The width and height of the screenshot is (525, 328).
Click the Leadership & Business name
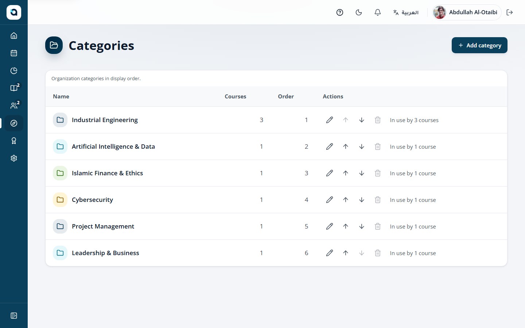tap(105, 253)
